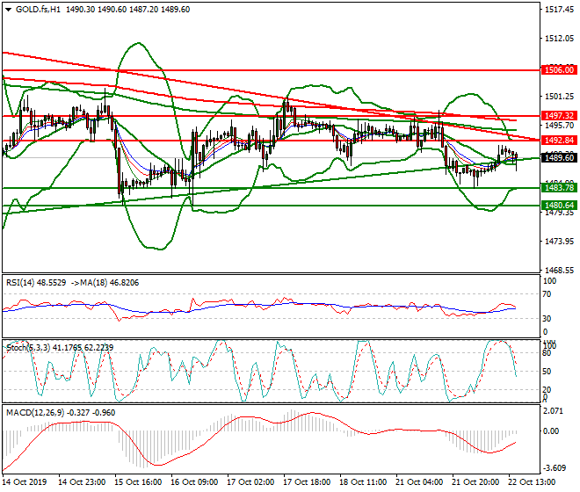This screenshot has width=580, height=492.
Task: Click the Stochastic scale value 80
Action: (x=547, y=353)
